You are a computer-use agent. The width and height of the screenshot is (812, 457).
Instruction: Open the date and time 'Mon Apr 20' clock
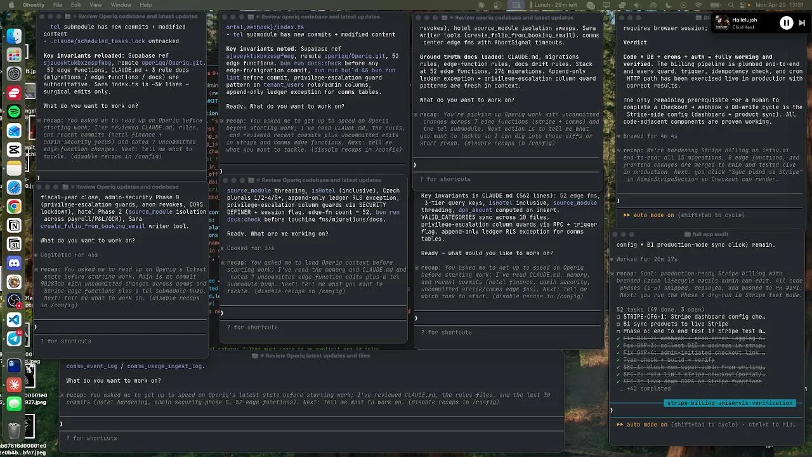(780, 4)
